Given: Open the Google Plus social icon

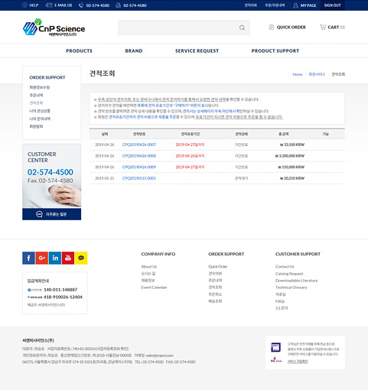Looking at the screenshot, I should 42,258.
